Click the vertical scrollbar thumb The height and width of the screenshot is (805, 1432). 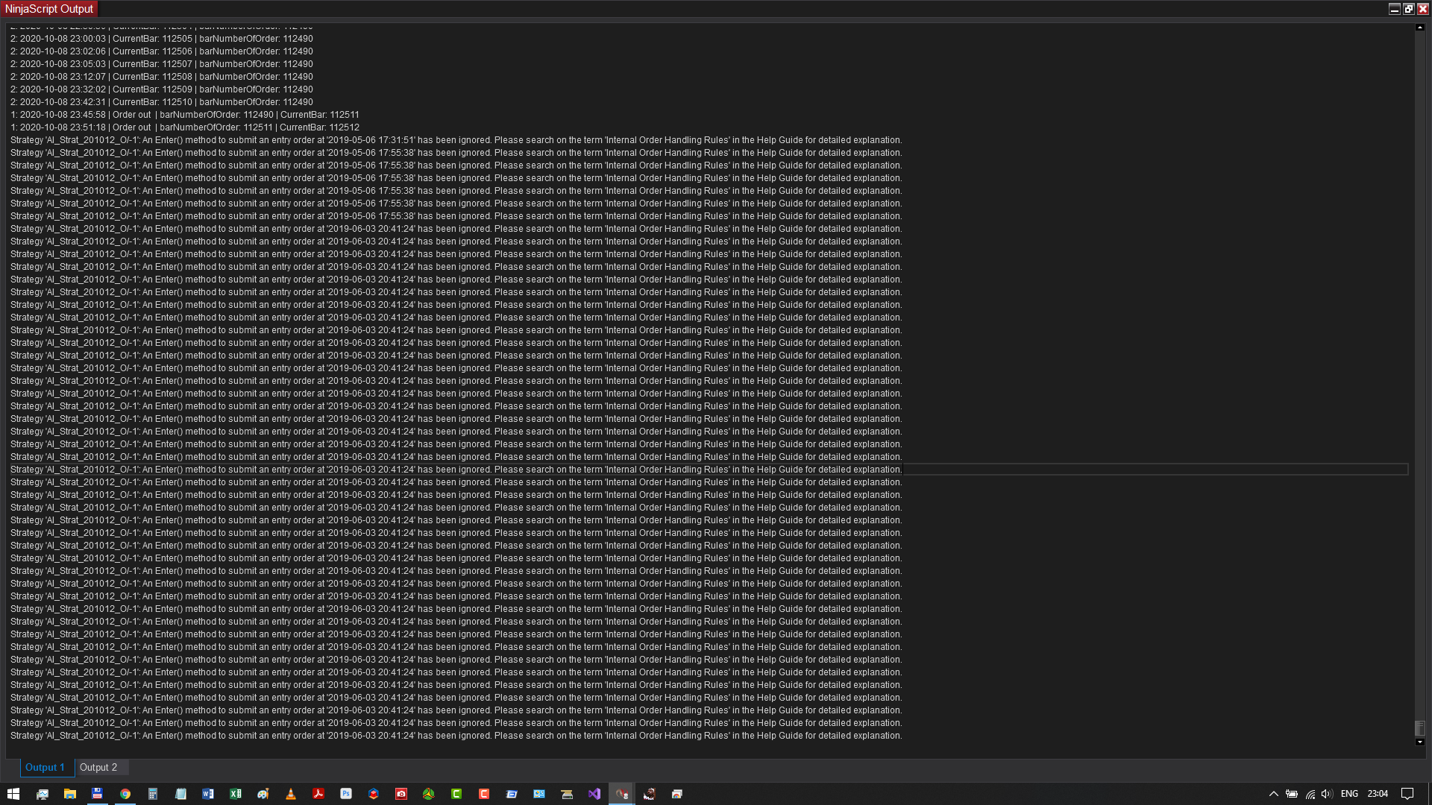(1419, 727)
